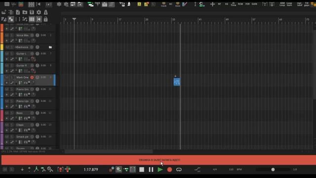Click the large plus icon in top toolbar
The height and width of the screenshot is (178, 316).
point(212,4)
